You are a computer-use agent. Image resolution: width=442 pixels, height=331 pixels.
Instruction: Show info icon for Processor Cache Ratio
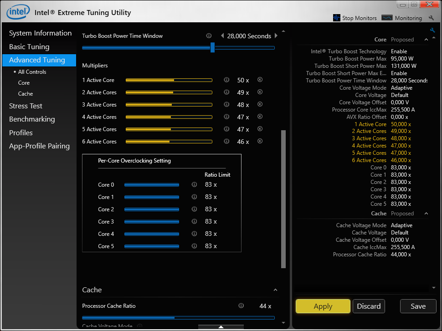click(241, 306)
